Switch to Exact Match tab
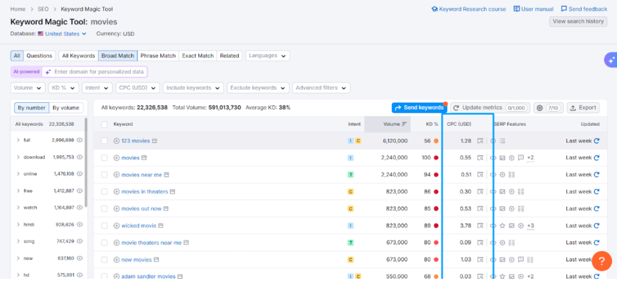Viewport: 617px width, 282px height. (198, 56)
